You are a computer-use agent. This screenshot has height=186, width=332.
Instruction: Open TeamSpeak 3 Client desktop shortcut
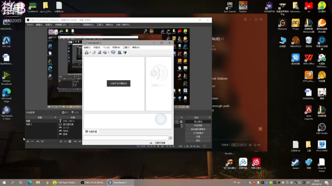coord(6,113)
